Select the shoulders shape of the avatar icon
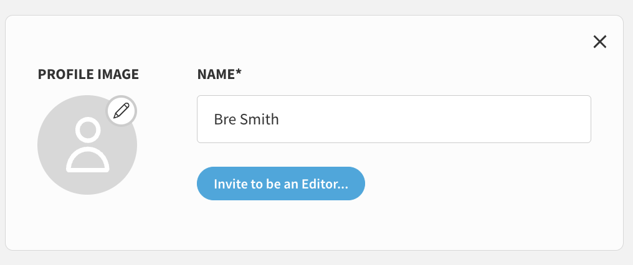Viewport: 633px width, 265px height. pos(88,160)
